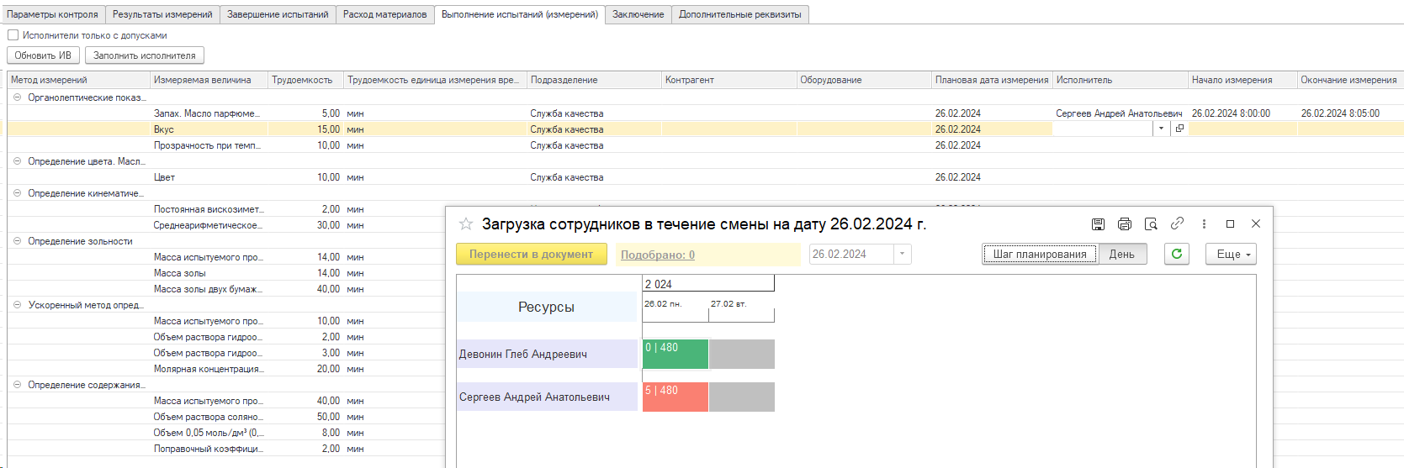Click the 'Подобрано: 0' link
Image resolution: width=1404 pixels, height=468 pixels.
pyautogui.click(x=657, y=255)
